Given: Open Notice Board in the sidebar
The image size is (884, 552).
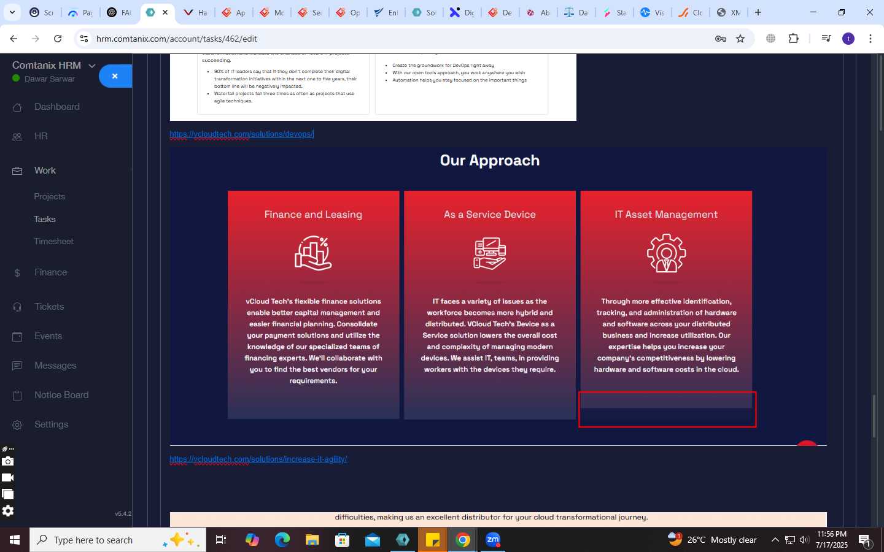Looking at the screenshot, I should pyautogui.click(x=61, y=395).
